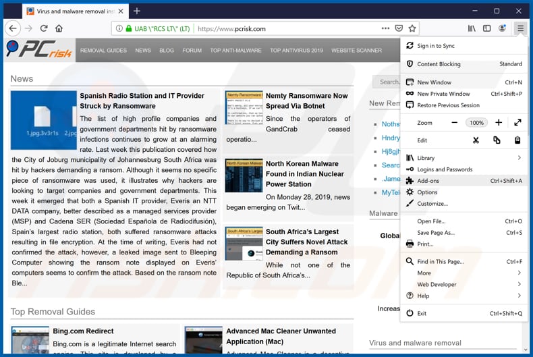The image size is (533, 357).
Task: Open Firefox account avatar icon
Action: 502,28
